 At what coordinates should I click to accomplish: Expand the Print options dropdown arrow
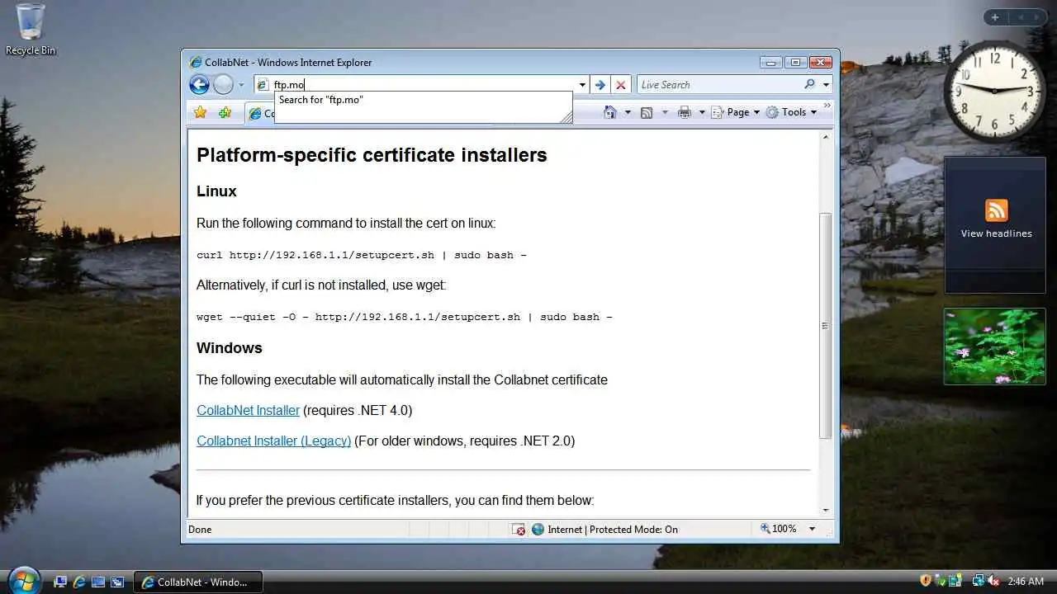702,112
